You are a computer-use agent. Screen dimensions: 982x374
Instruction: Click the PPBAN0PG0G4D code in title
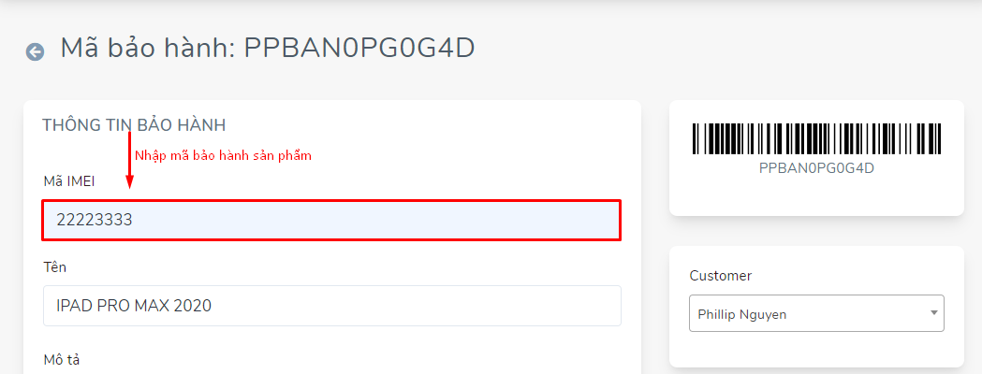[x=359, y=49]
